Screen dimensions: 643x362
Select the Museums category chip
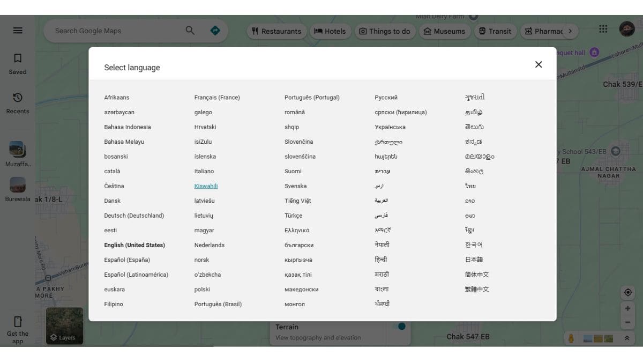(445, 31)
